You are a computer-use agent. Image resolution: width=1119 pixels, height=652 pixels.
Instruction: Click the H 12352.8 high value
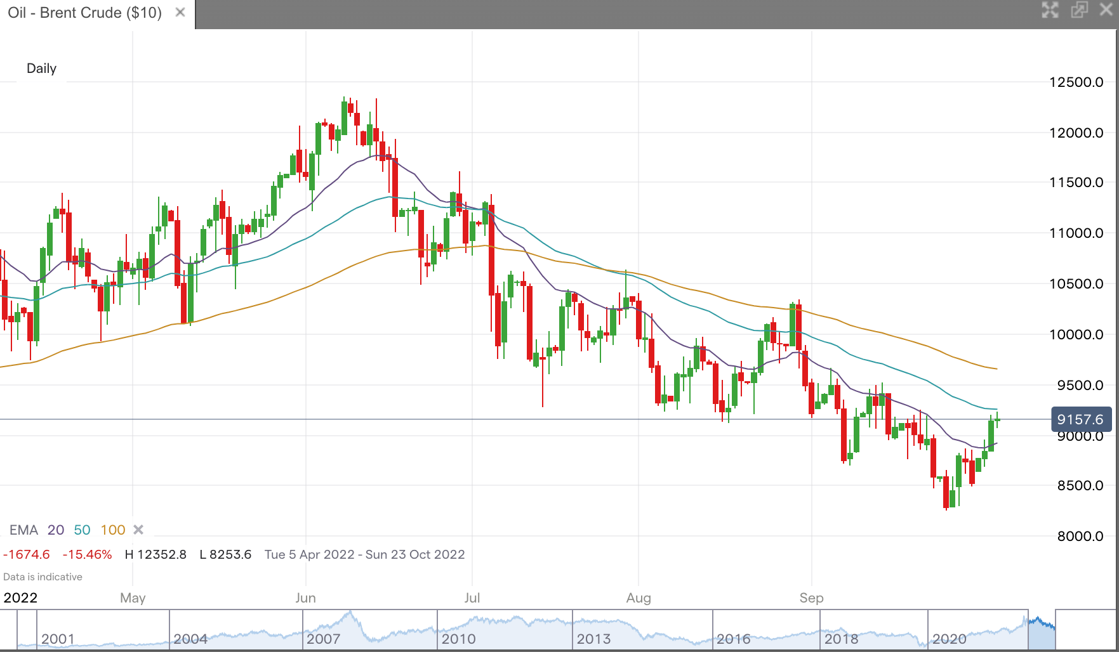156,554
